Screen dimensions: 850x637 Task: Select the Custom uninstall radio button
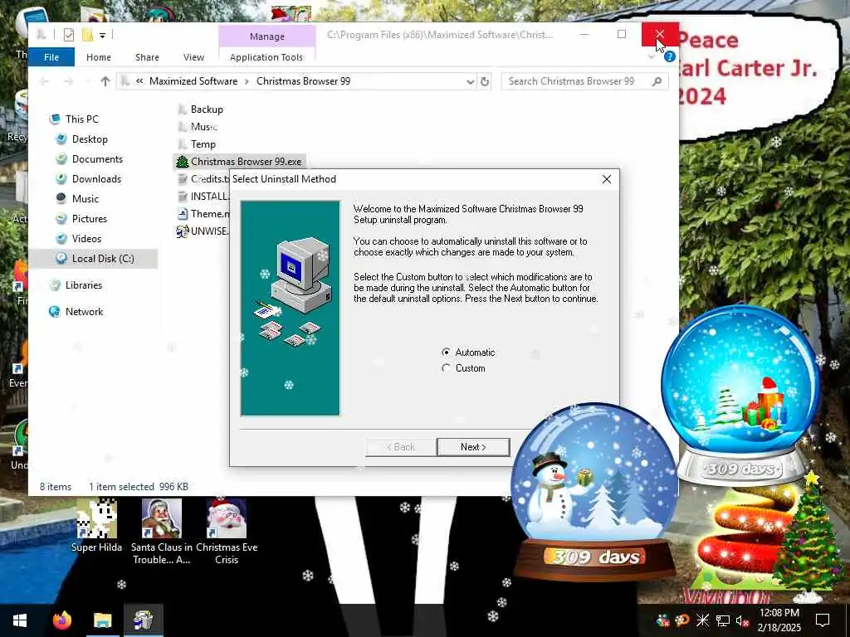point(463,367)
